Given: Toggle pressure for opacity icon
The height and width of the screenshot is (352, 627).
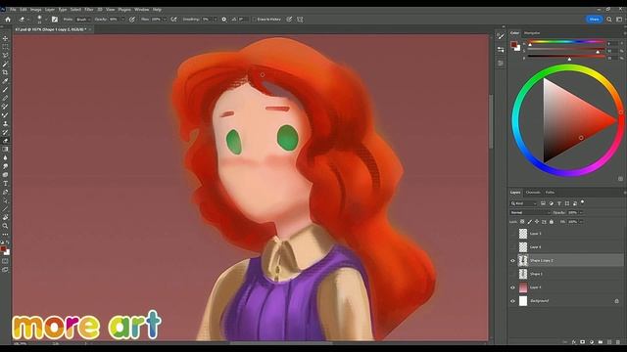Looking at the screenshot, I should (132, 20).
